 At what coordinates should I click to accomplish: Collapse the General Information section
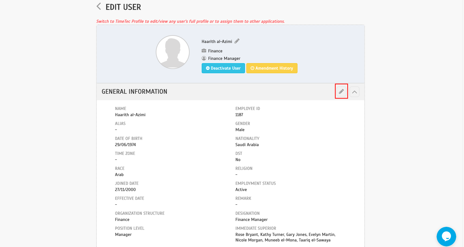click(354, 91)
